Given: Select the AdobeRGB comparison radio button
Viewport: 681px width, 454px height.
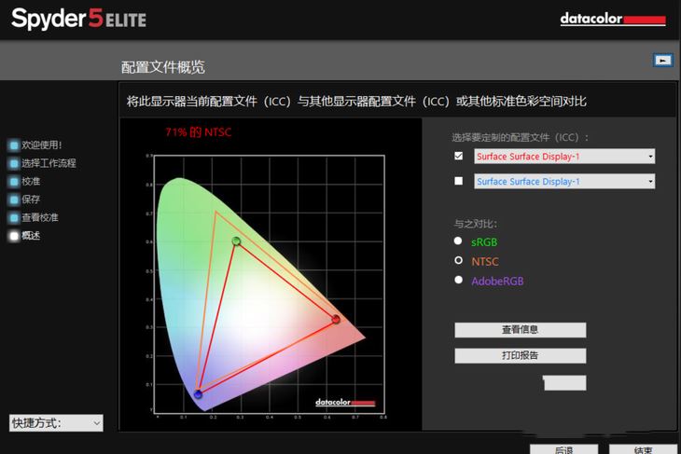Looking at the screenshot, I should click(x=458, y=280).
